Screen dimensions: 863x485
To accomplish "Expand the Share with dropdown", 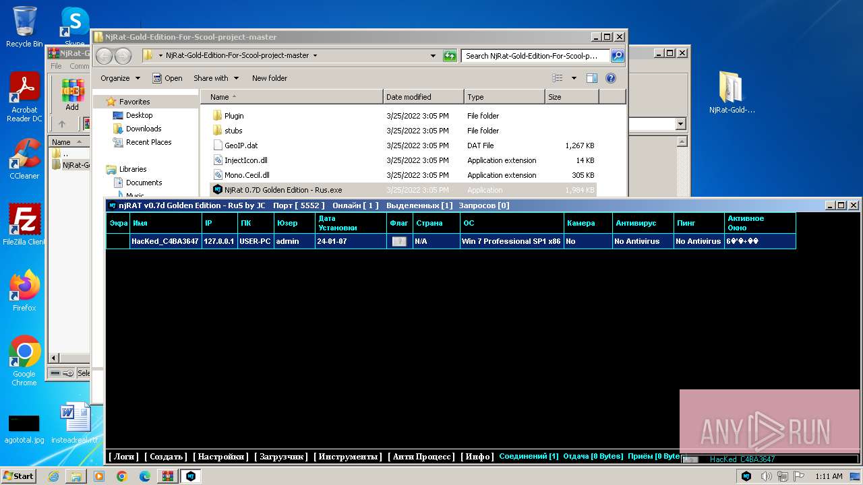I will [x=216, y=78].
